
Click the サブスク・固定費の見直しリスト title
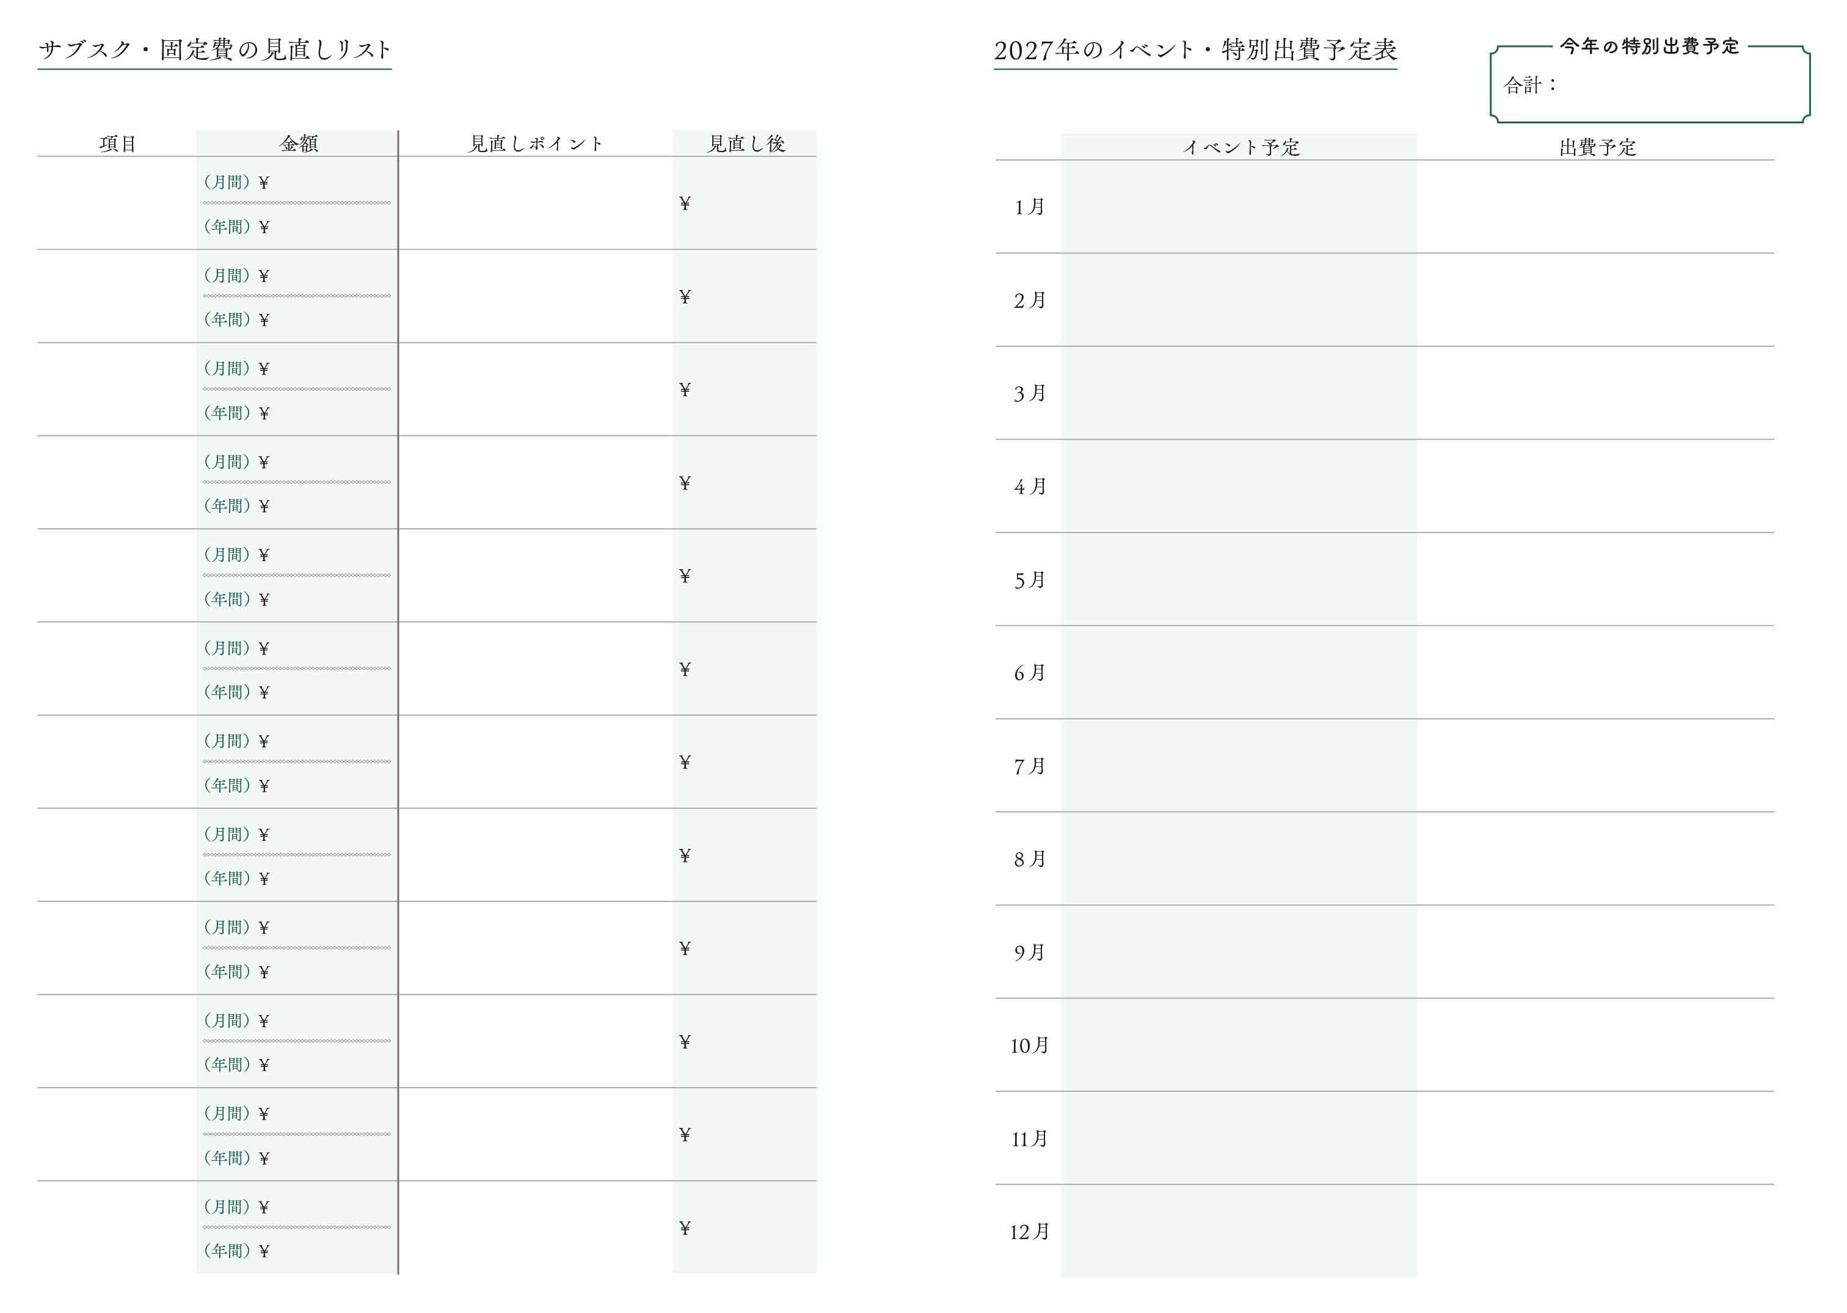[214, 50]
